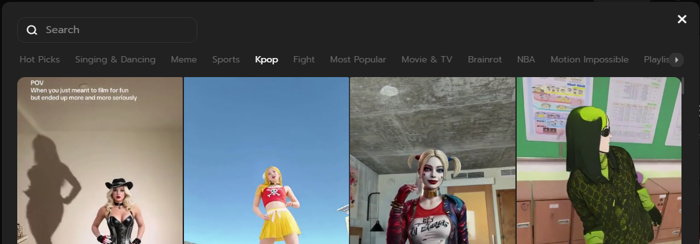Screen dimensions: 700x244
Task: Choose the Harley Quinn character thumbnail
Action: [432, 161]
